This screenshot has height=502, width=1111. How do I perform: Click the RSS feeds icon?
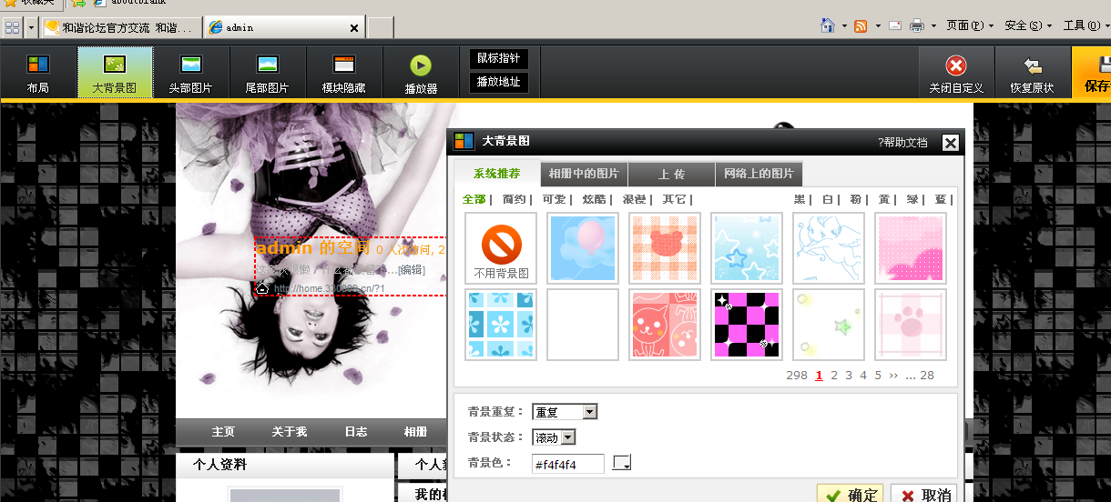pyautogui.click(x=861, y=25)
